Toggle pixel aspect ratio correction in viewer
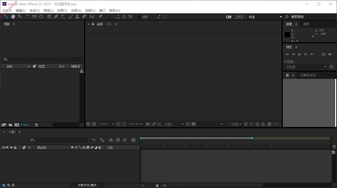The width and height of the screenshot is (337, 188). (x=246, y=124)
